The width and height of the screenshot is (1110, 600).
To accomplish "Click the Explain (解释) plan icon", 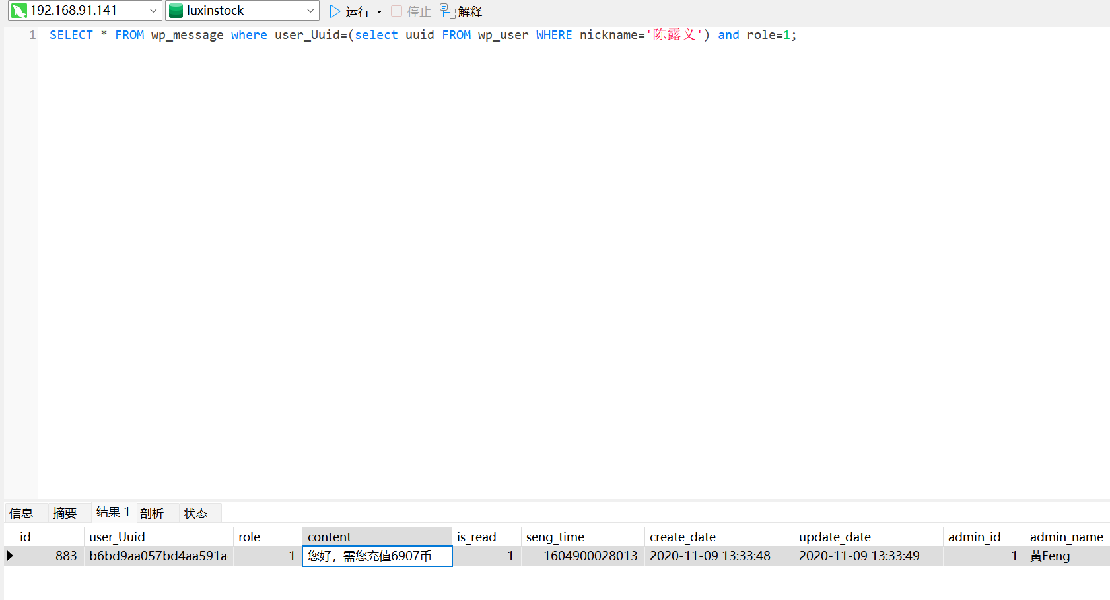I will (448, 11).
